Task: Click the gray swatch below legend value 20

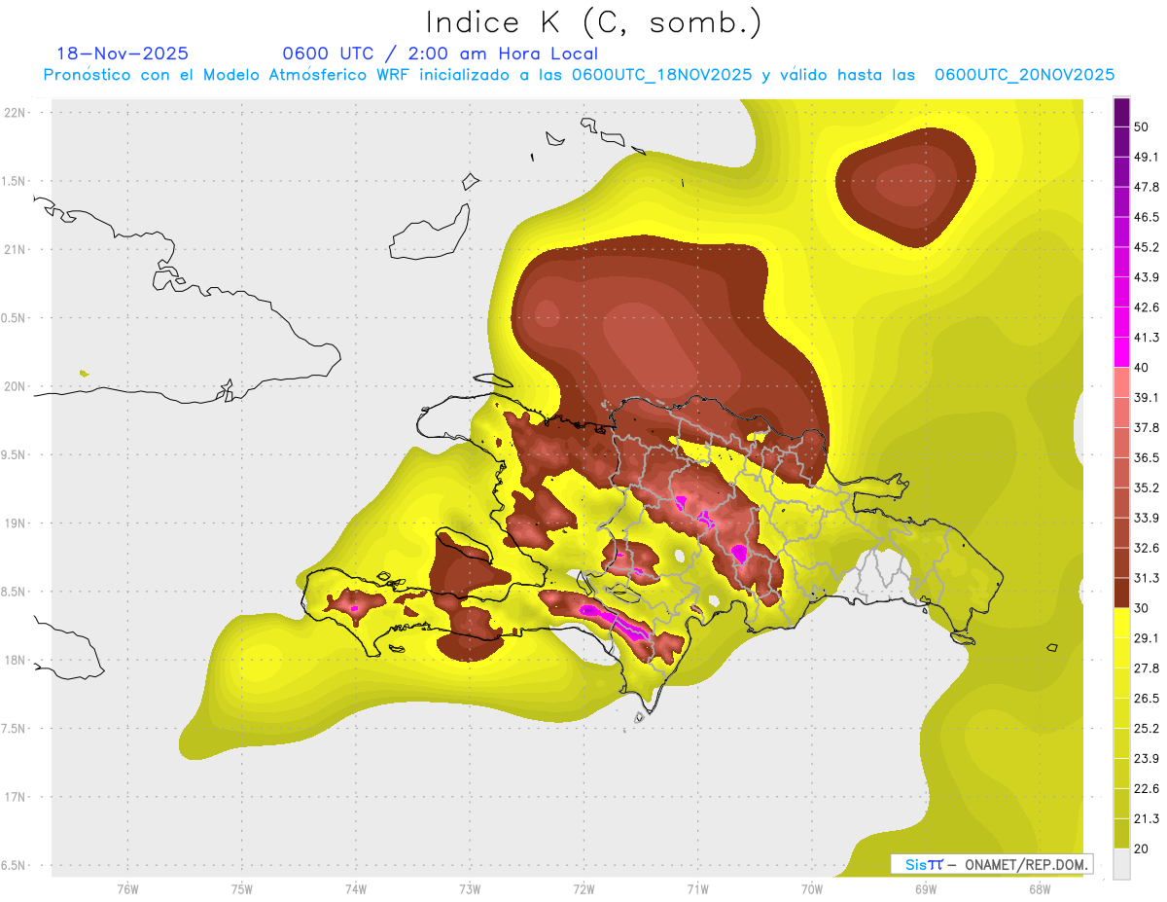Action: click(1121, 864)
